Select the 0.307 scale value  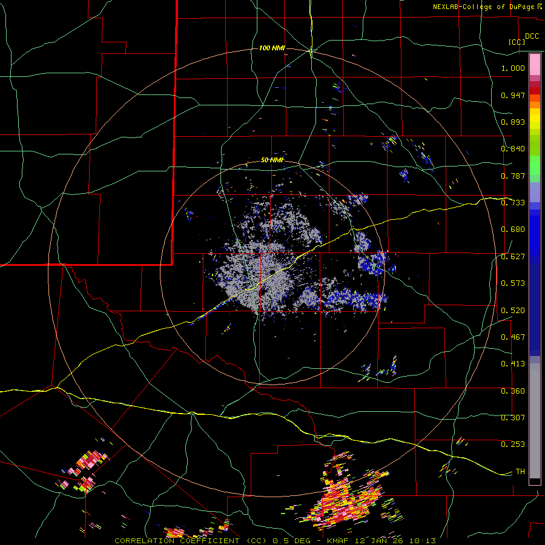click(513, 418)
